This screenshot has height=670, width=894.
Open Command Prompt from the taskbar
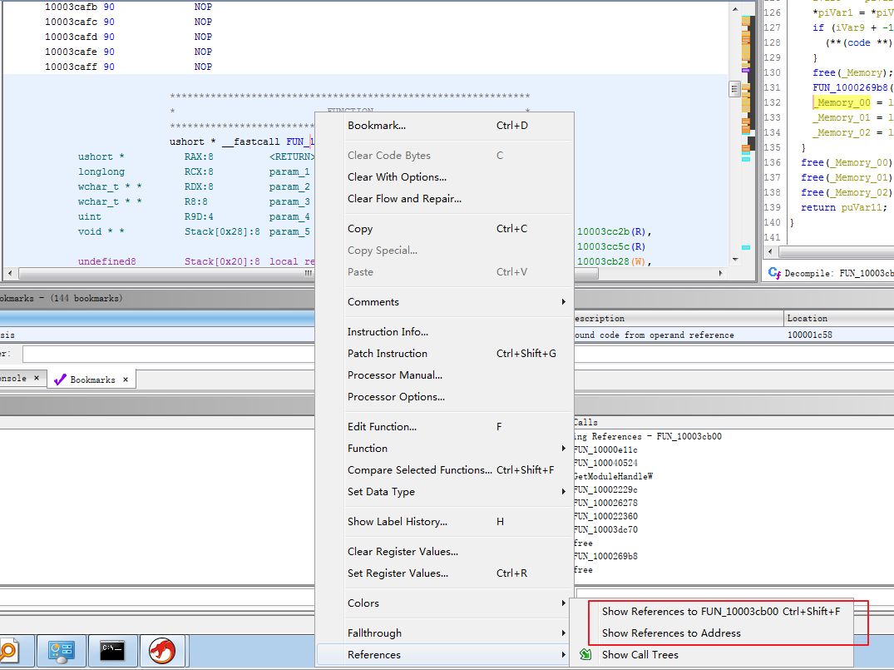(x=111, y=651)
